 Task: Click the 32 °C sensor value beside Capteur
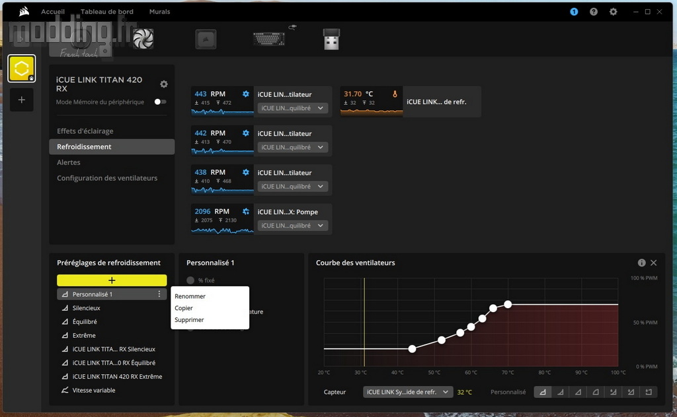pyautogui.click(x=465, y=392)
